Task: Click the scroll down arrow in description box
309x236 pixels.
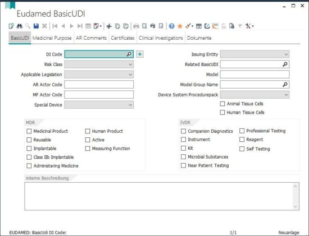Action: tap(295, 207)
